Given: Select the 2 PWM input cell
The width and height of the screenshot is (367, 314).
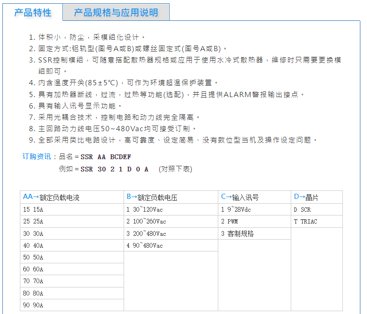Looking at the screenshot, I should (254, 222).
